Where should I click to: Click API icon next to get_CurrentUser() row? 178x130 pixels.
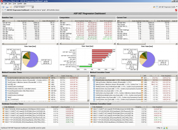click(49, 99)
